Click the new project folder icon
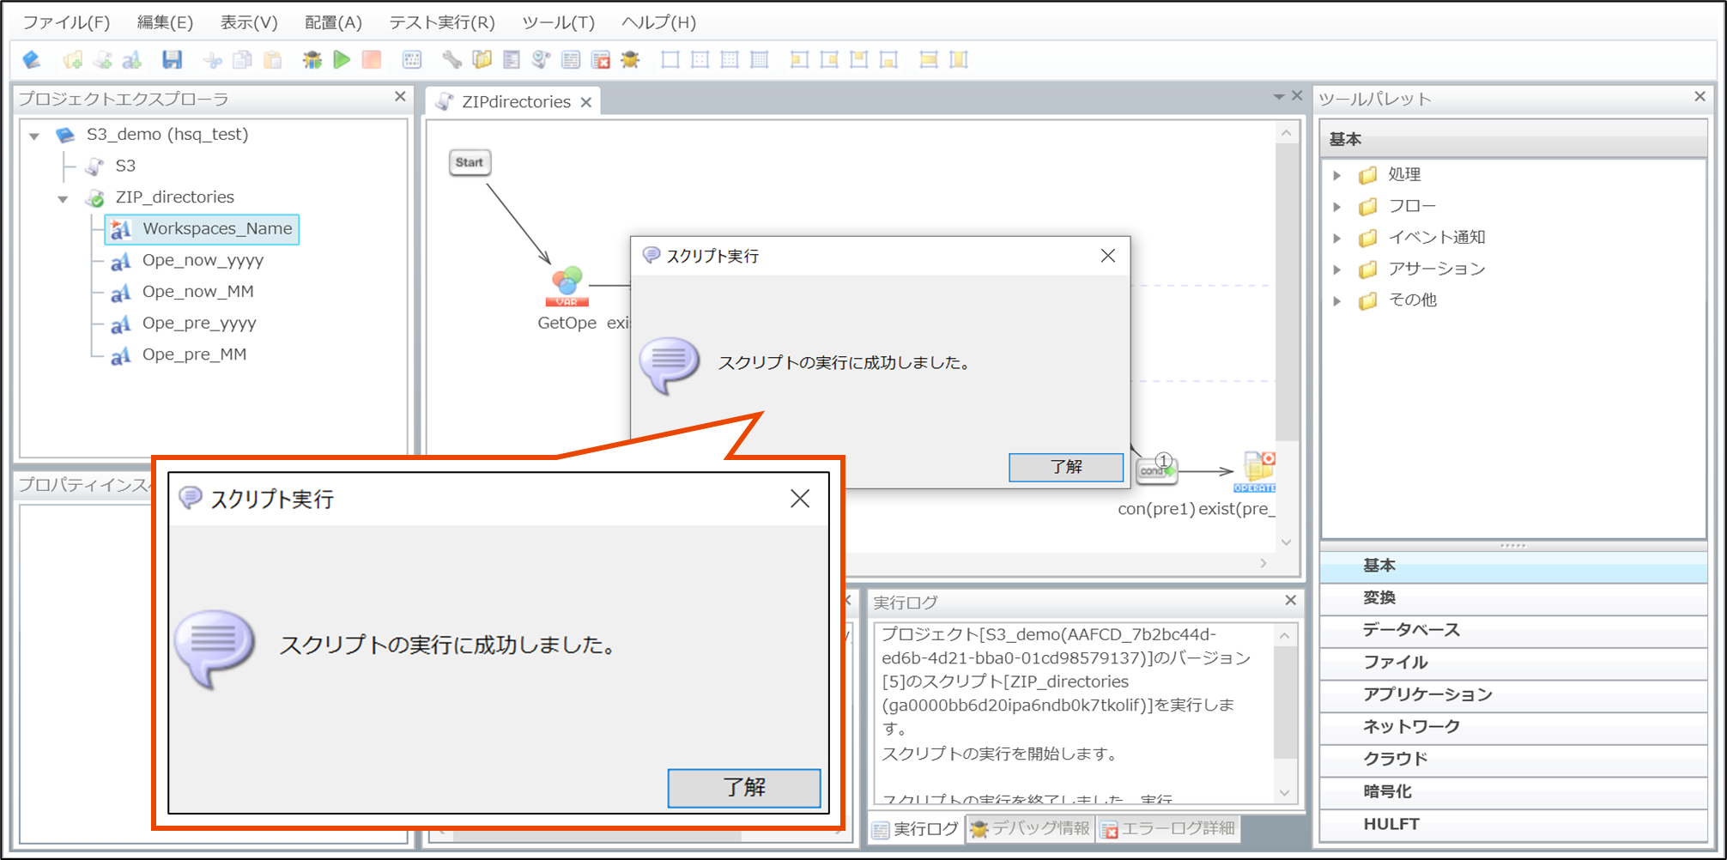 coord(73,59)
